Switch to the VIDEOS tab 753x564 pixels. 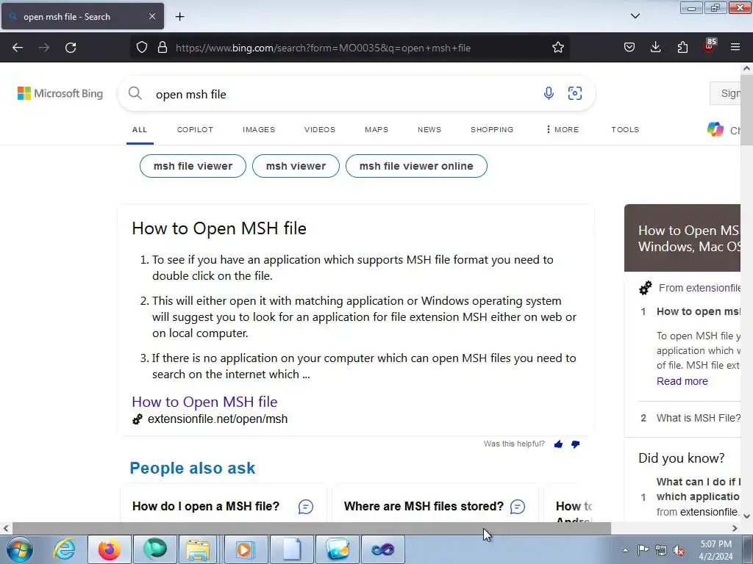point(320,130)
